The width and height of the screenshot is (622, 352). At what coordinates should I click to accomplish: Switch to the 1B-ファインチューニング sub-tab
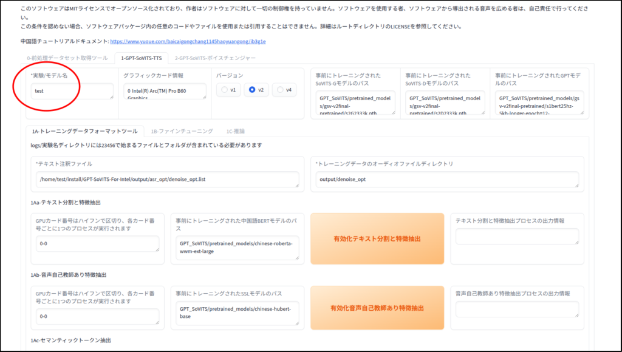(x=182, y=130)
